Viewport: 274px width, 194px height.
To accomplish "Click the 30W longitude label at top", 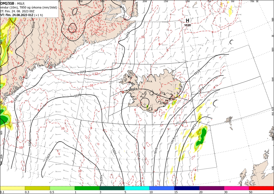I will click(102, 1).
